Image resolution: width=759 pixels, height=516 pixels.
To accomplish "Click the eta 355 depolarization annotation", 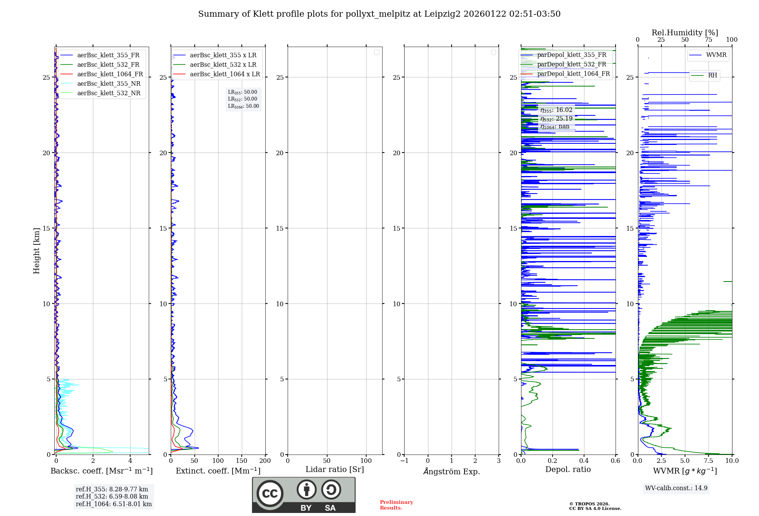I will coord(556,110).
